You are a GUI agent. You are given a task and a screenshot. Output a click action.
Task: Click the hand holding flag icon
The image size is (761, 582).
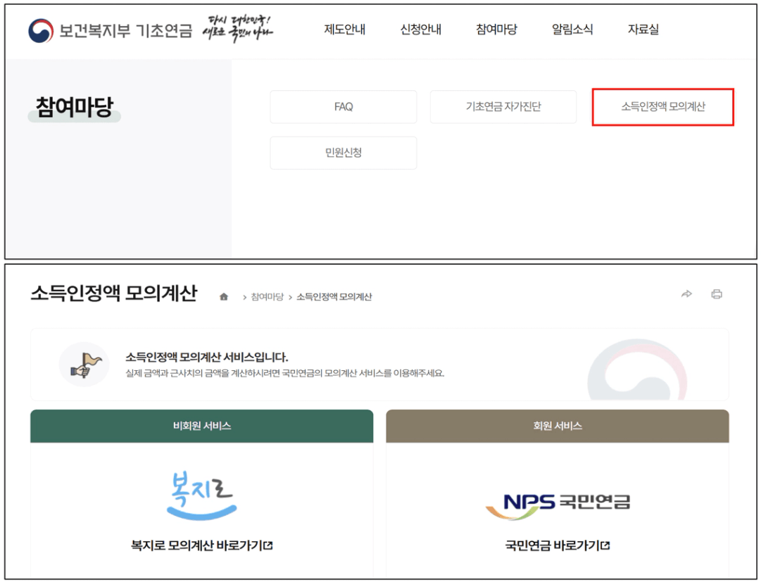tap(84, 364)
